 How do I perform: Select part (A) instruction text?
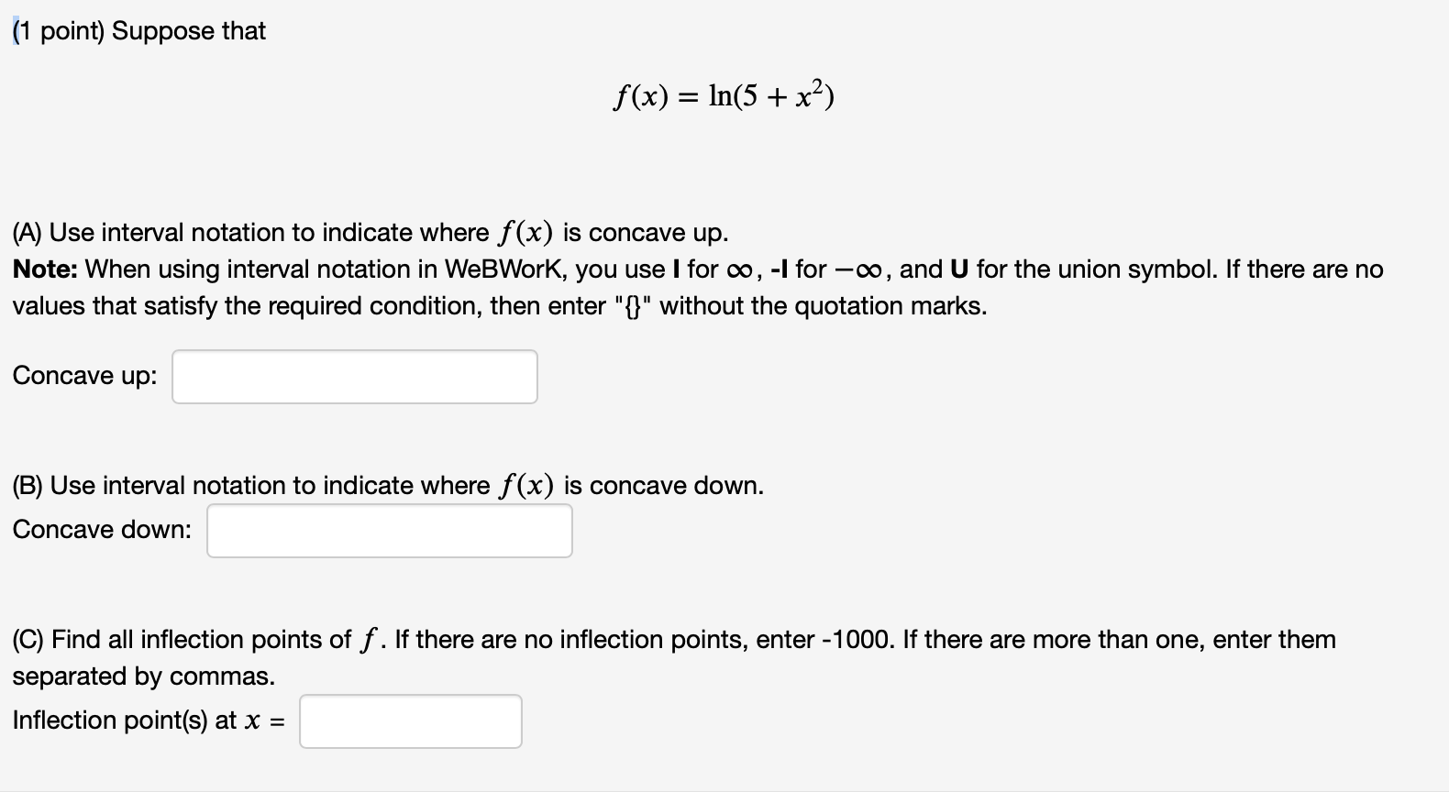click(367, 232)
